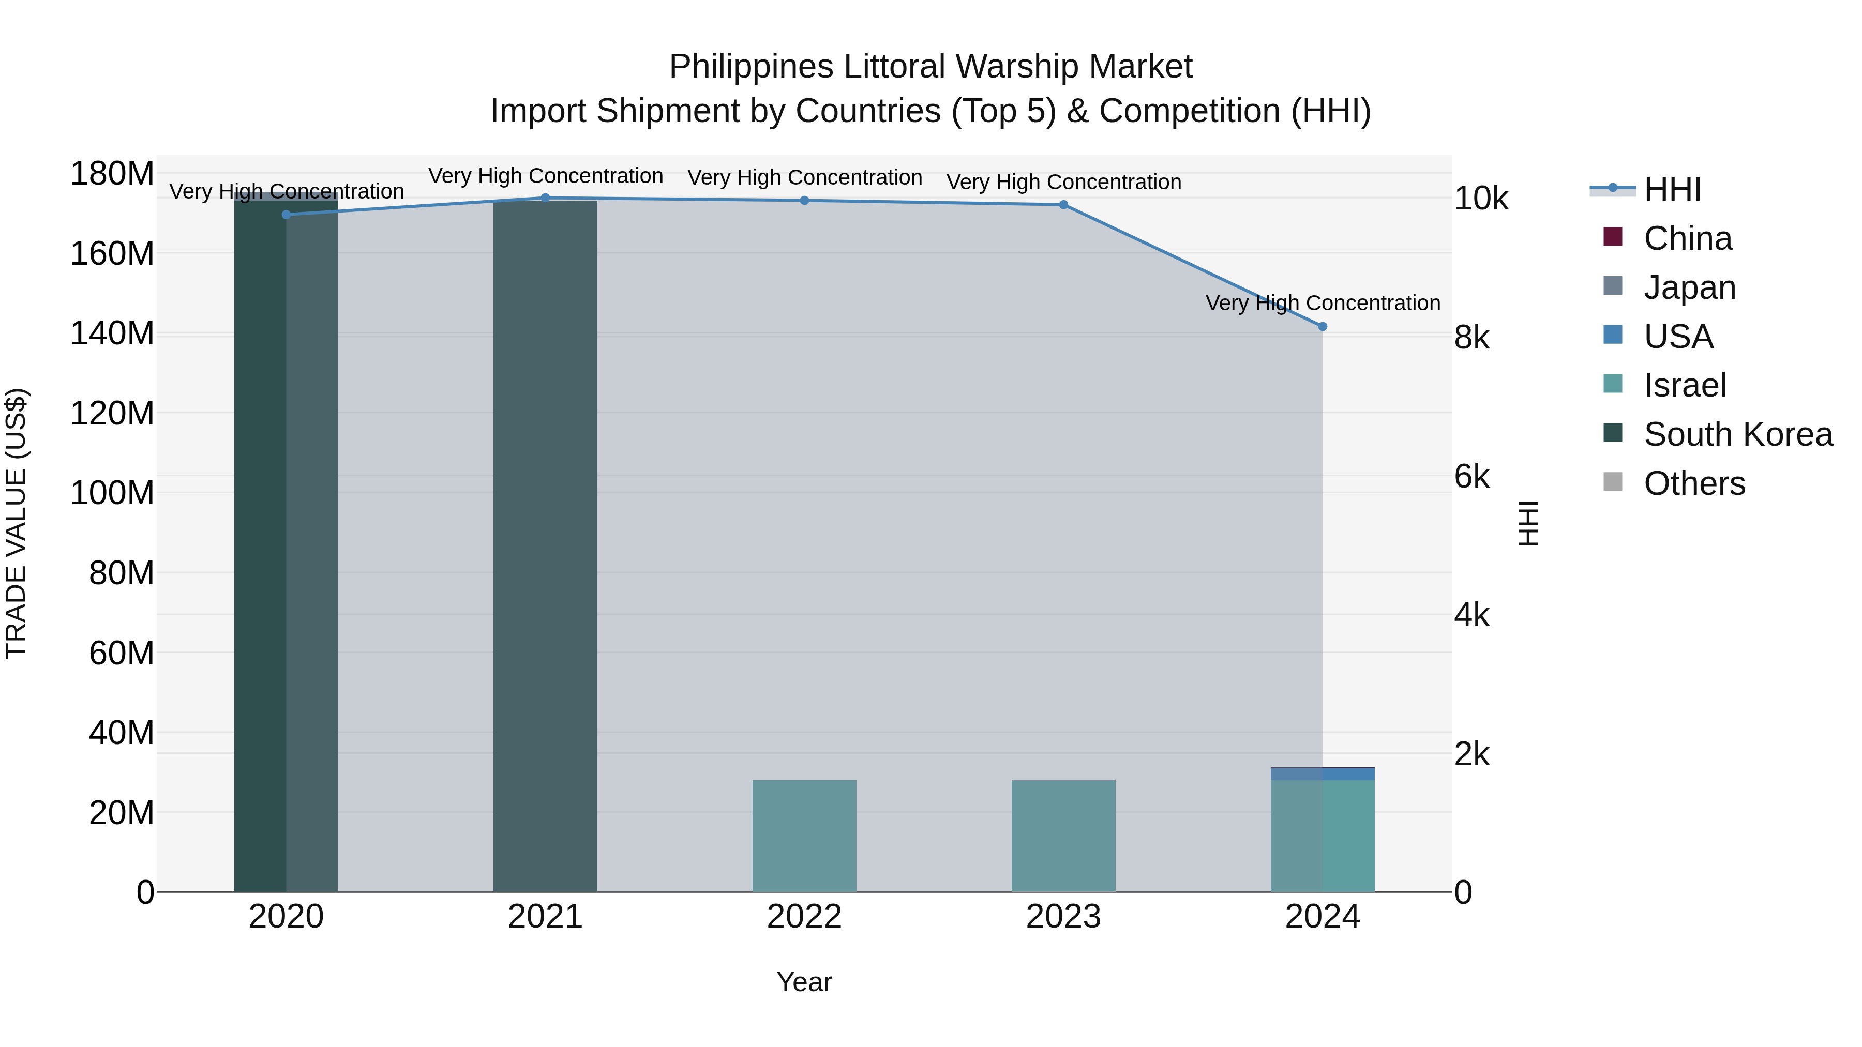Click the China legend color swatch
Image resolution: width=1862 pixels, height=1047 pixels.
coord(1613,237)
